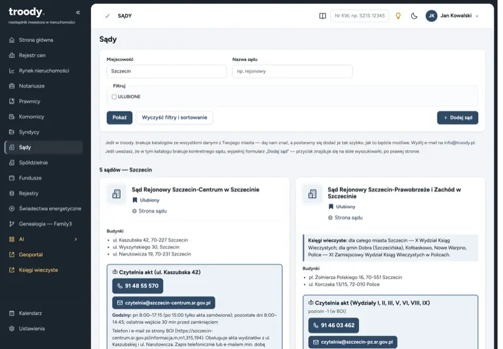Screen dimensions: 503x349
Task: Collapse the sidebar with the double-chevron icon
Action: 78,12
